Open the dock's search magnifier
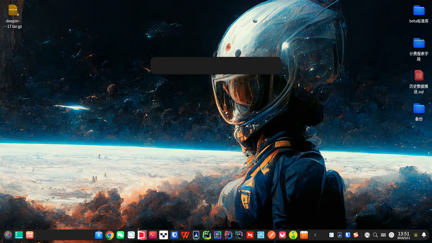 point(375,235)
